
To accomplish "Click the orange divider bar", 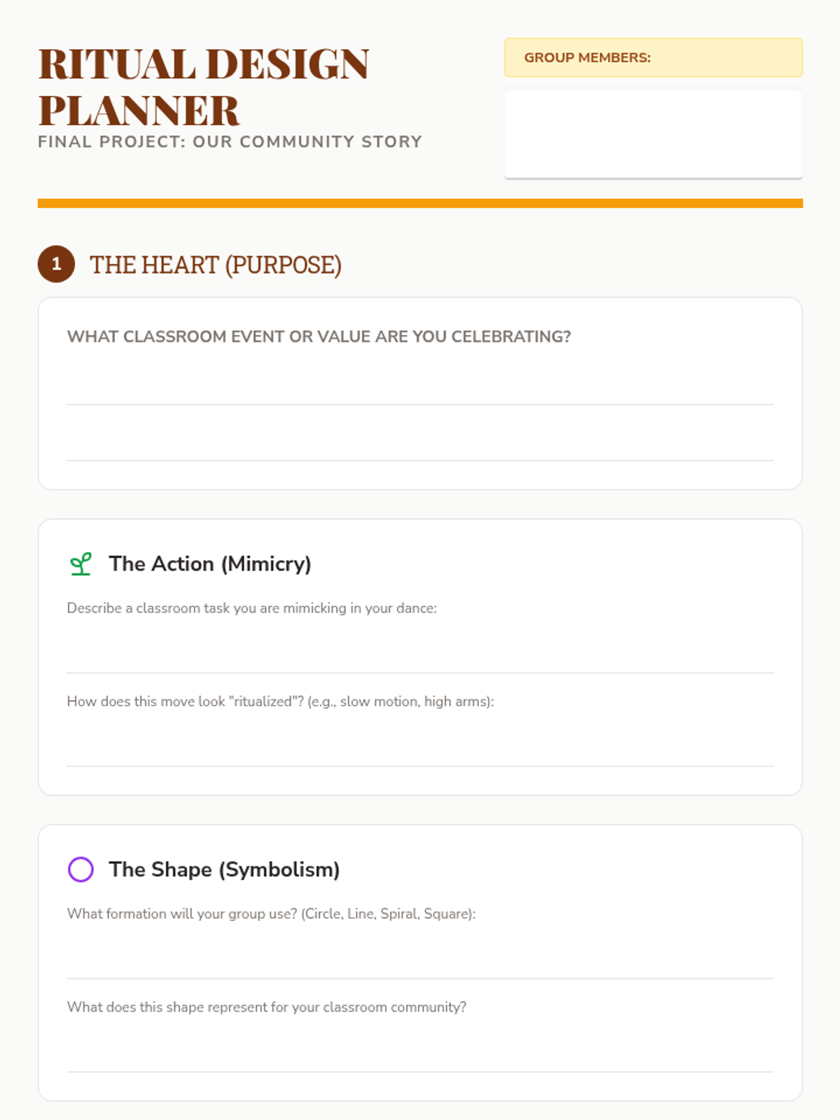I will [420, 204].
